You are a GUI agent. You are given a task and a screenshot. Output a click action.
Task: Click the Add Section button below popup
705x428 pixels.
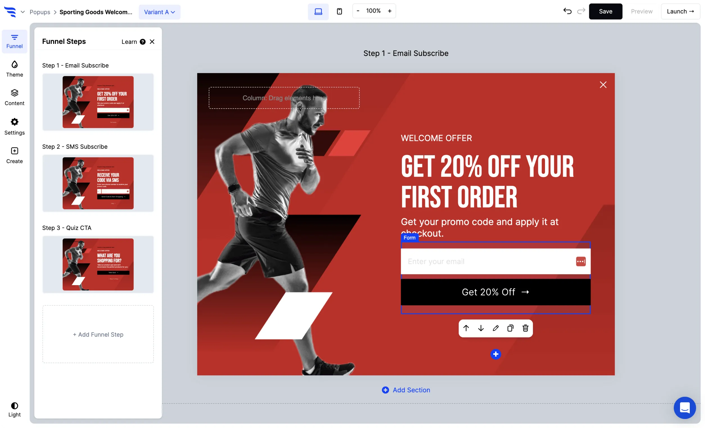[406, 390]
